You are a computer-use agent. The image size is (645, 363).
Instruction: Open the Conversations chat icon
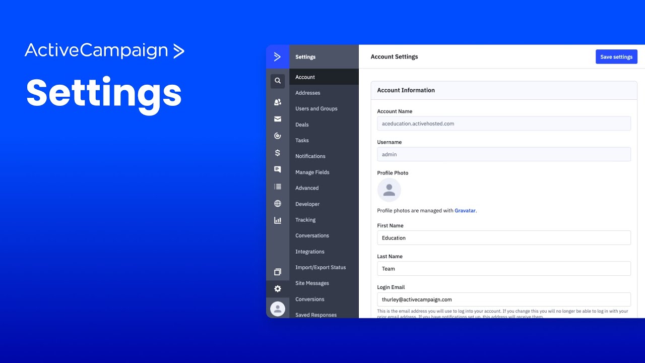[278, 169]
